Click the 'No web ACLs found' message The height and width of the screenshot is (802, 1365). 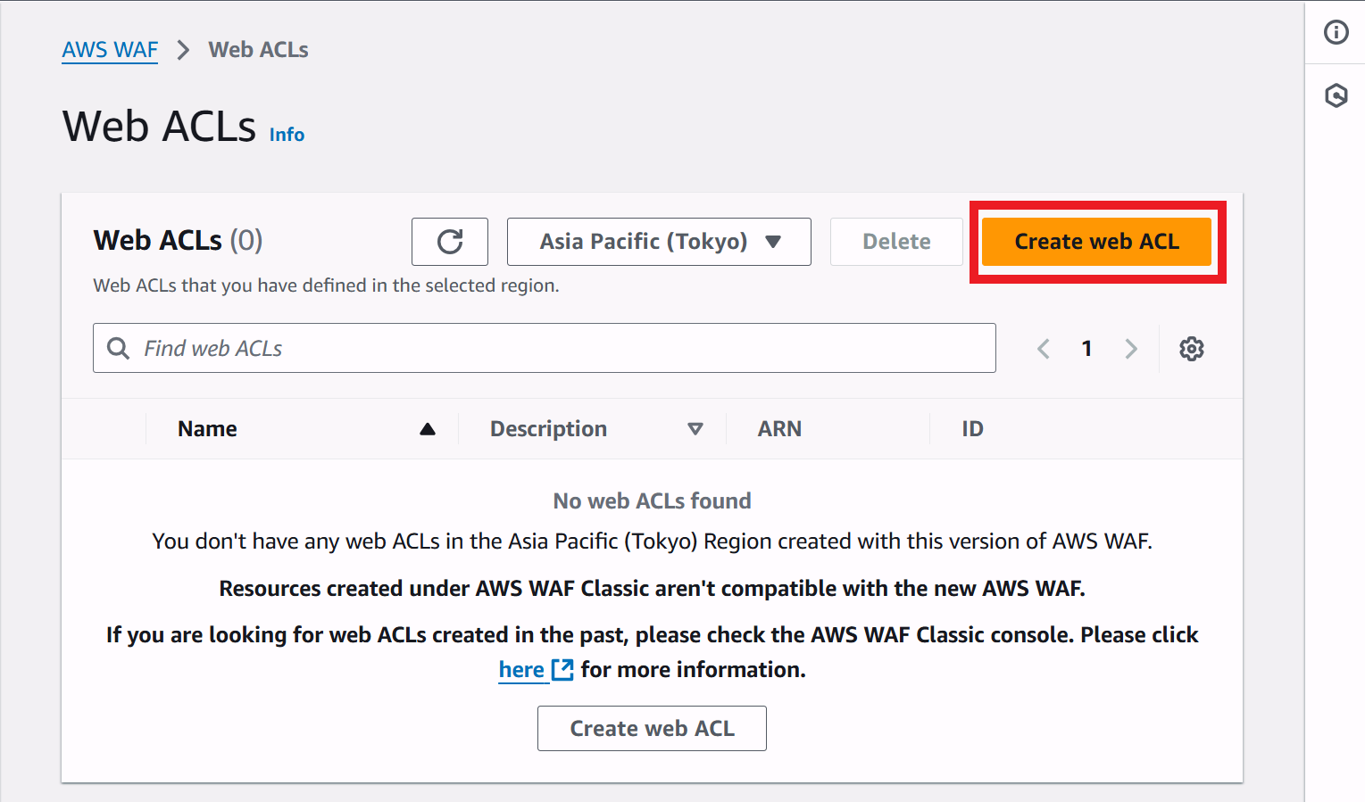click(x=652, y=501)
